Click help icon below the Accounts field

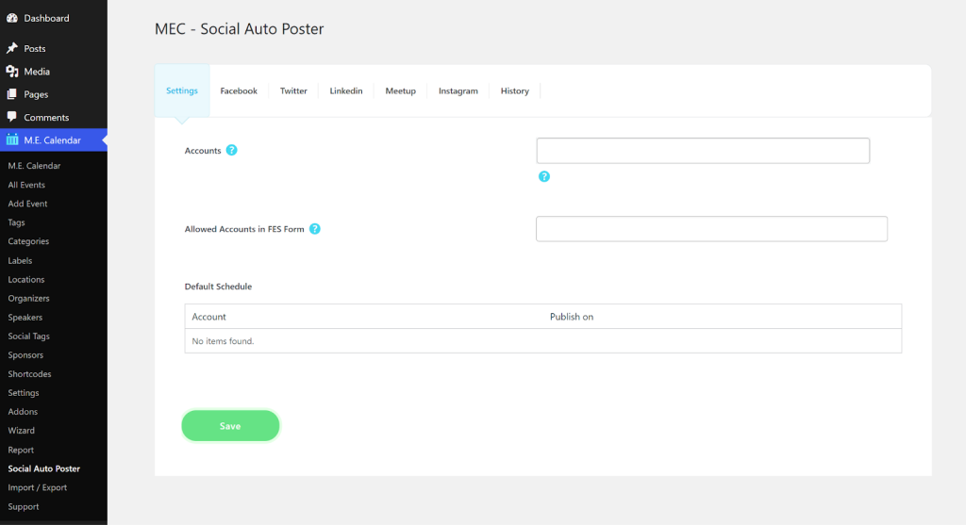click(544, 176)
